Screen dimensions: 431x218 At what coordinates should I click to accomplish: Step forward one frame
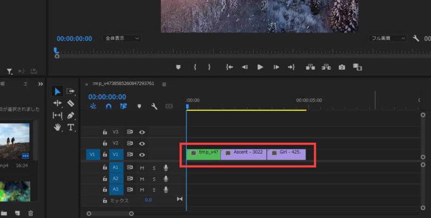click(x=276, y=67)
